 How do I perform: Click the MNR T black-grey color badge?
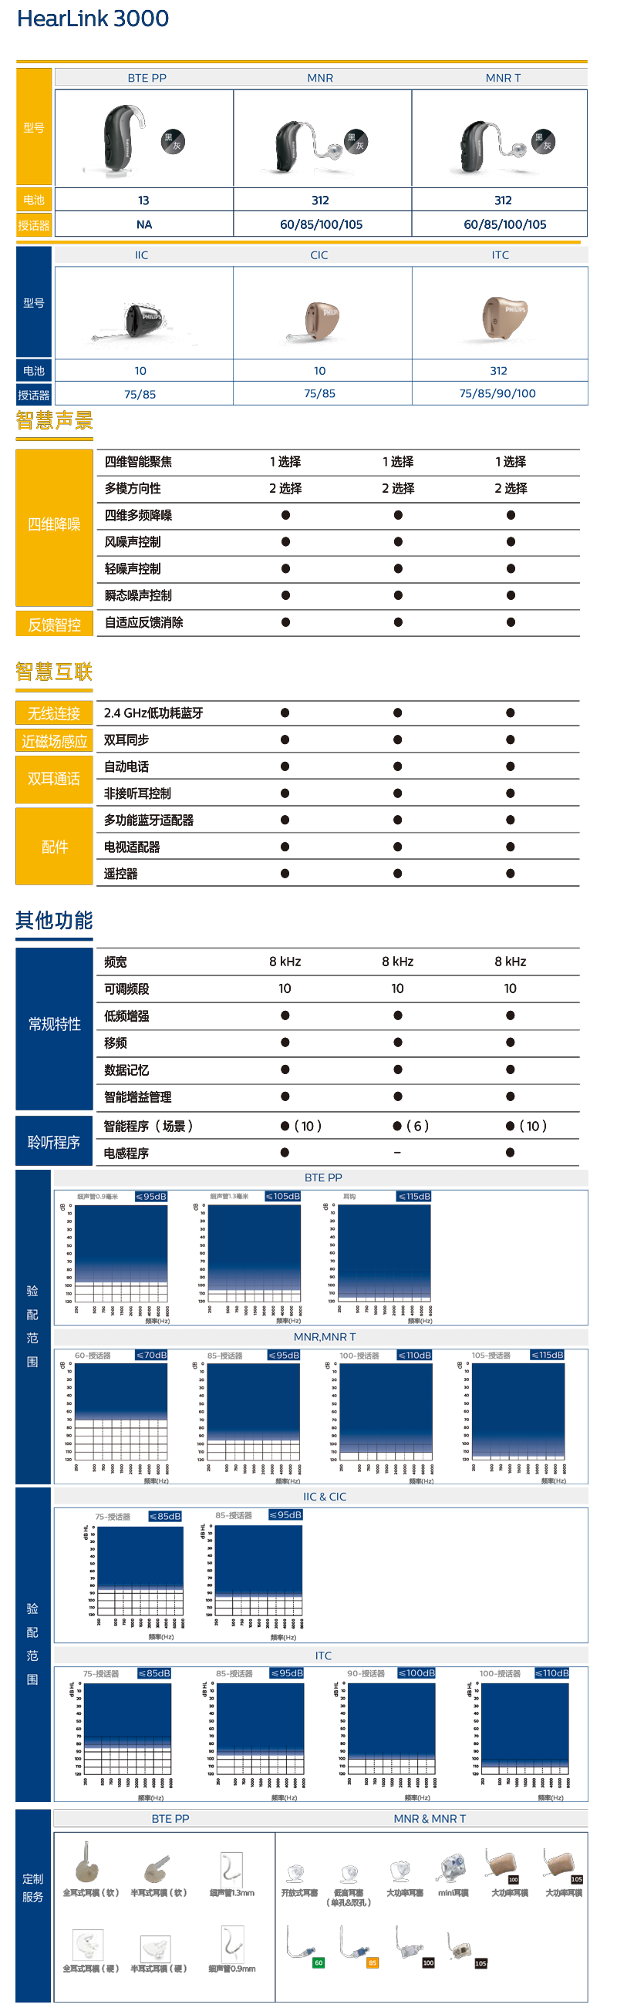pos(543,142)
